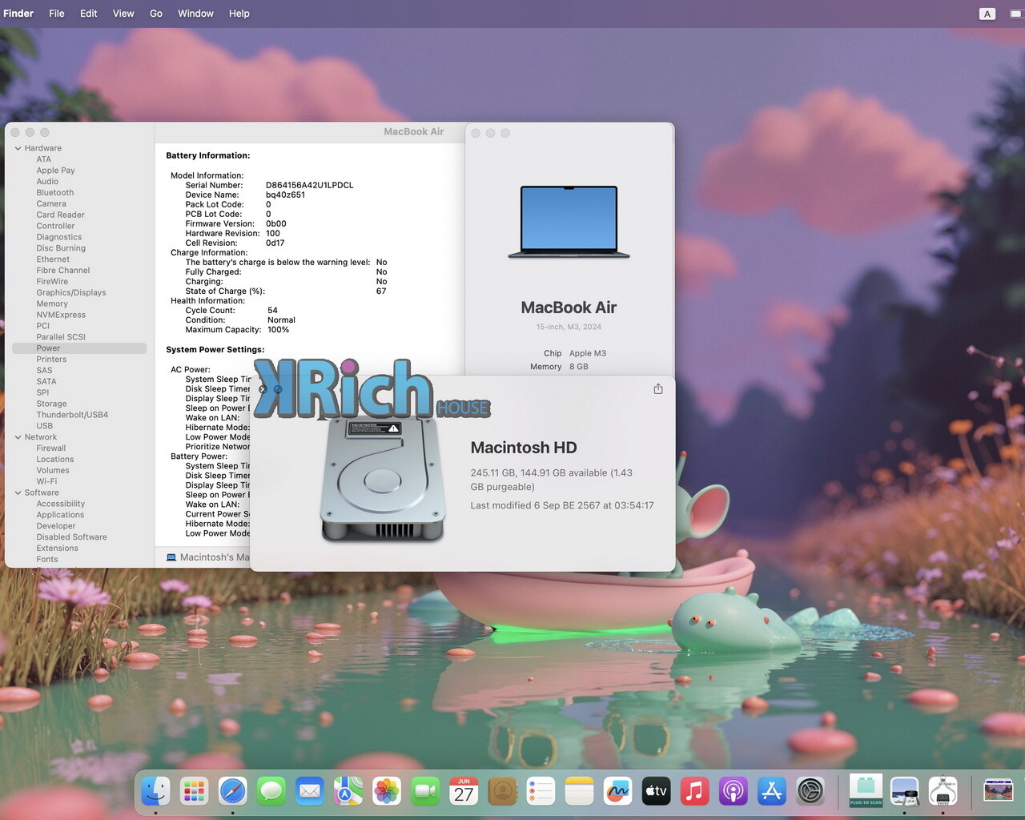Open Contacts from the Dock

click(502, 792)
